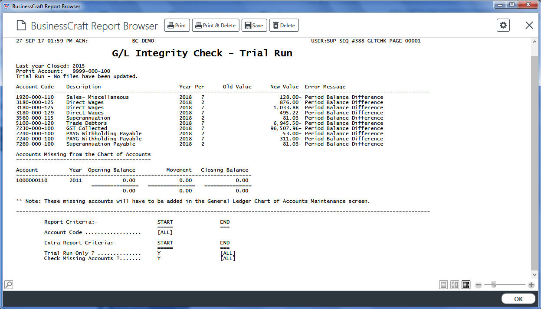Viewport: 541px width, 309px height.
Task: Click the 'BC DEMO' company name
Action: coord(143,41)
